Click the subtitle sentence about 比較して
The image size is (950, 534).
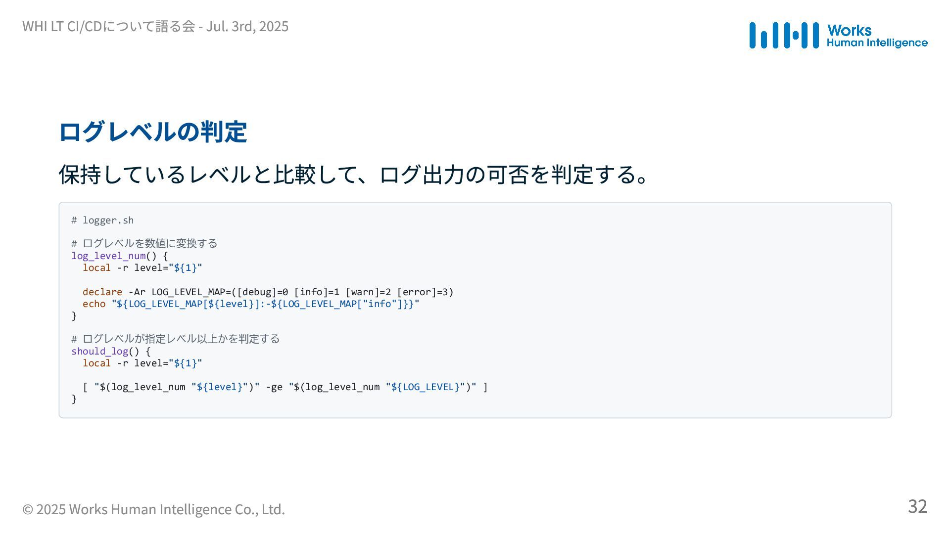tap(354, 175)
